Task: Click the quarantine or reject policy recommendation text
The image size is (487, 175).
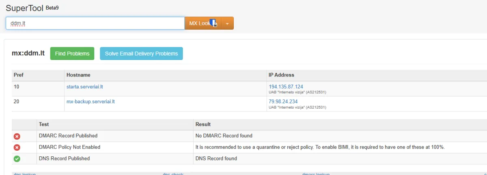Action: point(320,147)
